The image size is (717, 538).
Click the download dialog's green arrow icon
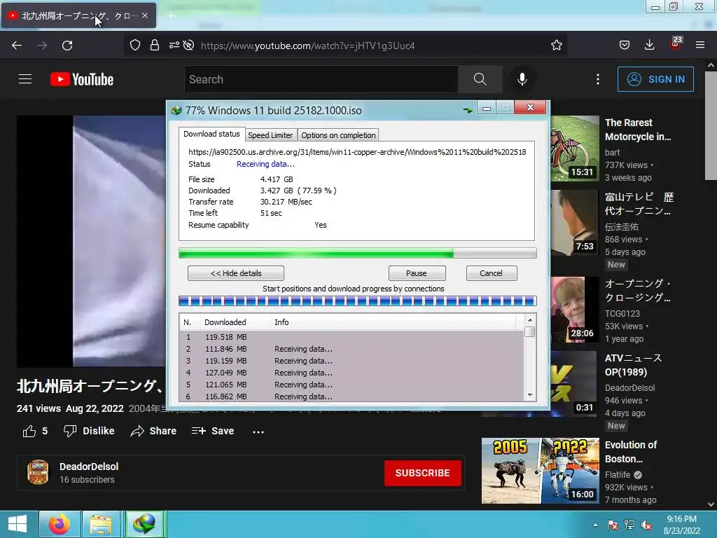[x=468, y=110]
